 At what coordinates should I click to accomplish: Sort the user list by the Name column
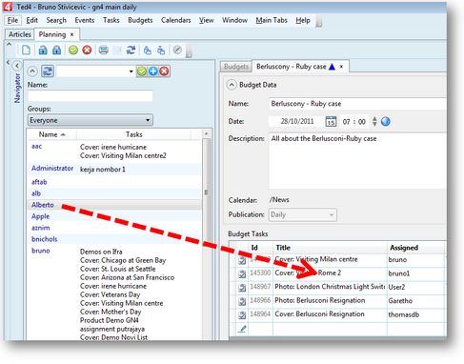coord(51,134)
